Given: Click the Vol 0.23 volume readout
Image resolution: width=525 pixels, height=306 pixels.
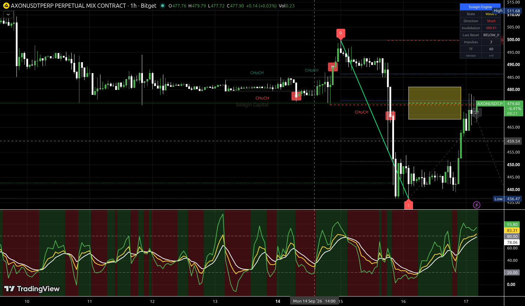Looking at the screenshot, I should 287,6.
